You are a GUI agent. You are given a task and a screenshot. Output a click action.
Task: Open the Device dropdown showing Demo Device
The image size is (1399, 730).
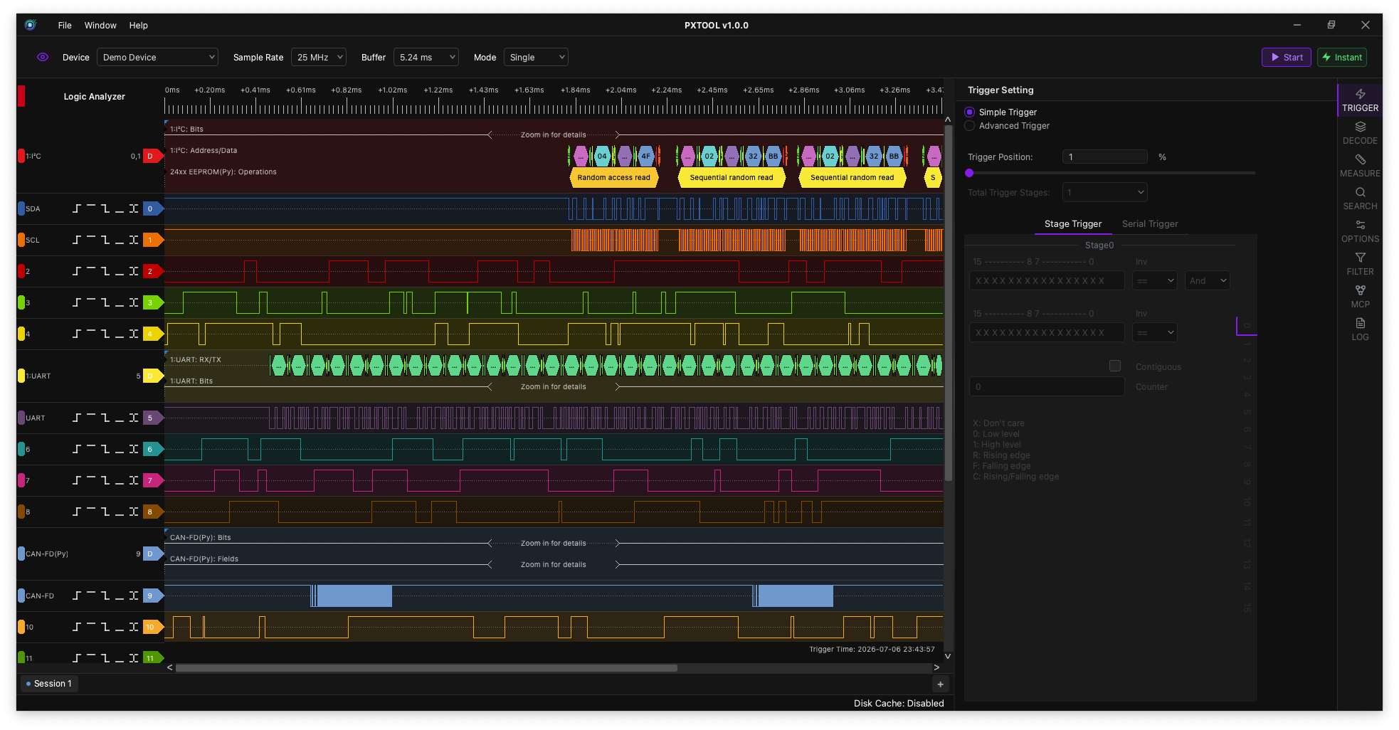pyautogui.click(x=157, y=57)
